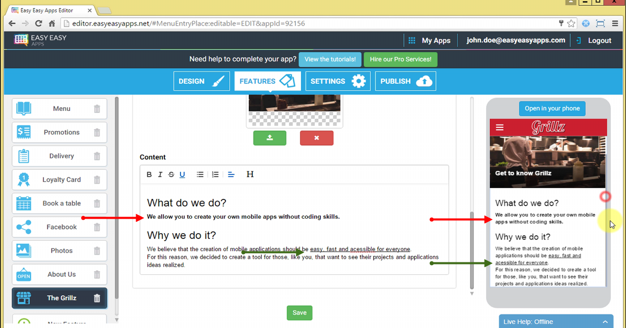This screenshot has width=626, height=328.
Task: Toggle bold formatting in the content editor
Action: pyautogui.click(x=149, y=174)
